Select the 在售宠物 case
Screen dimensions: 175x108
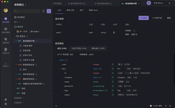point(25,51)
